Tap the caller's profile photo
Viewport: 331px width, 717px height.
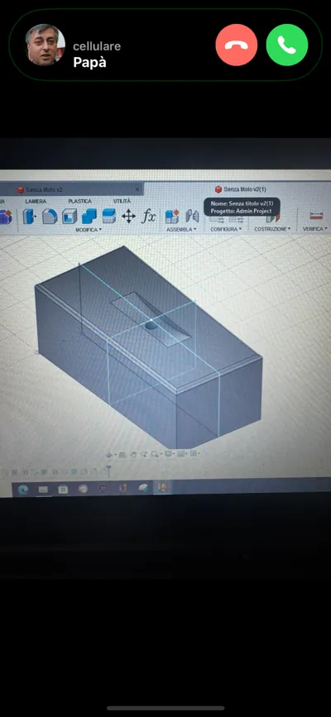tap(45, 45)
